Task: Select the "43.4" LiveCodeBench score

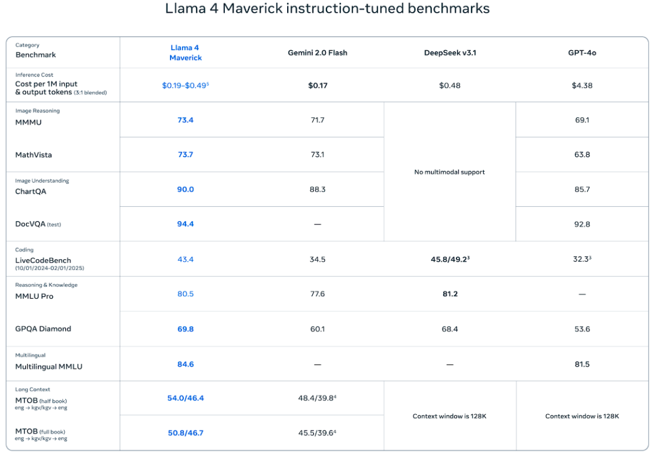Action: click(186, 259)
